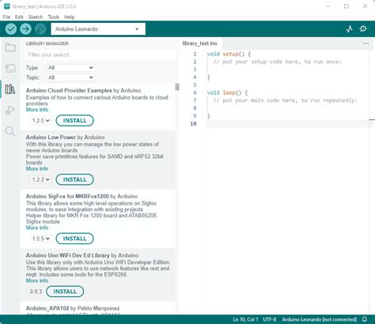Click UTF-8 encoding in status bar
The width and height of the screenshot is (375, 324).
pyautogui.click(x=270, y=319)
